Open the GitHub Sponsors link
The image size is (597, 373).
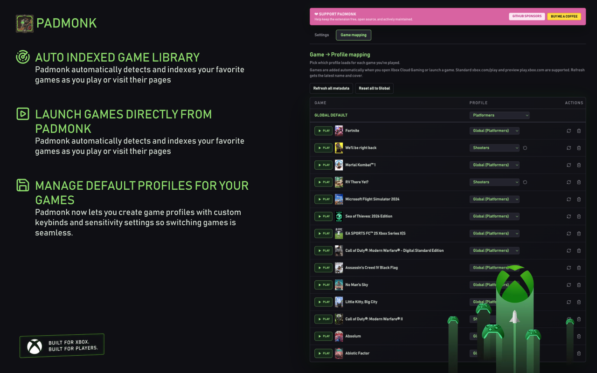coord(527,16)
